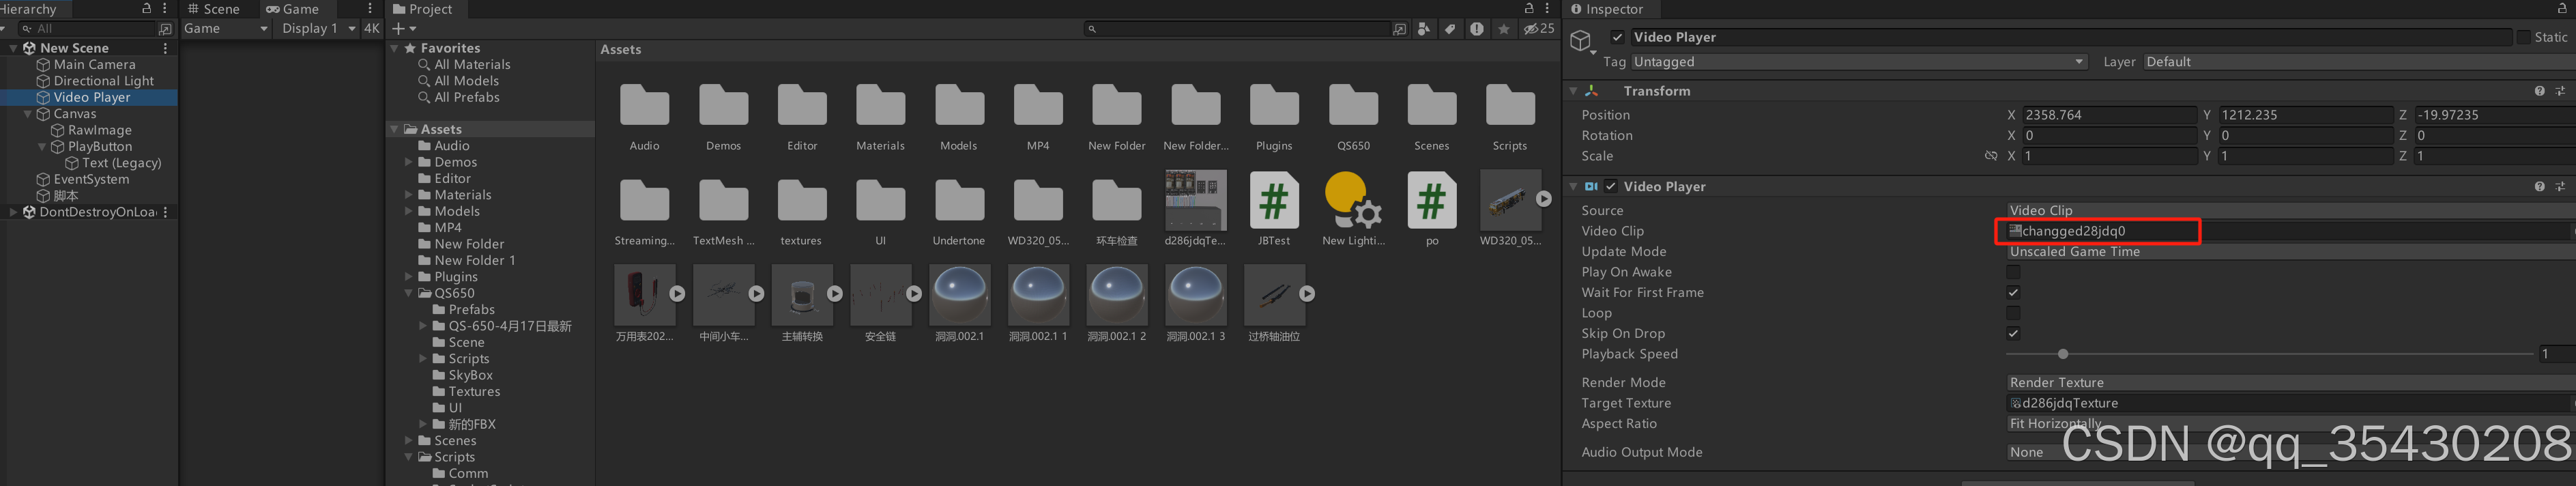
Task: Toggle favorites star in Project toolbar
Action: click(1504, 29)
